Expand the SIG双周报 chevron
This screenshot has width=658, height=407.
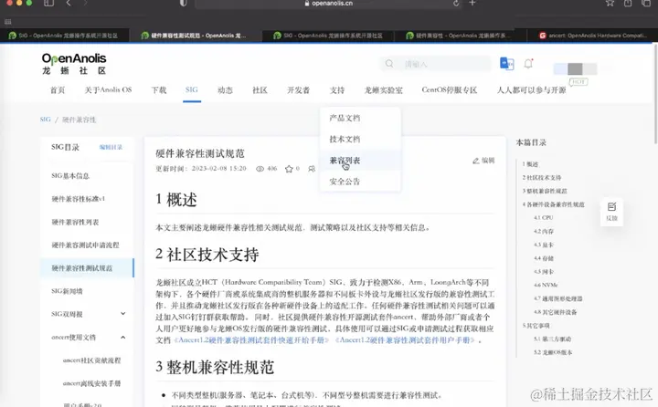(123, 314)
